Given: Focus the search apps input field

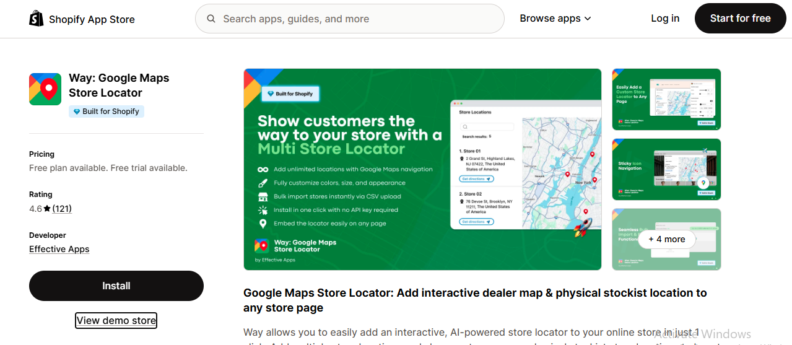Looking at the screenshot, I should [x=350, y=19].
